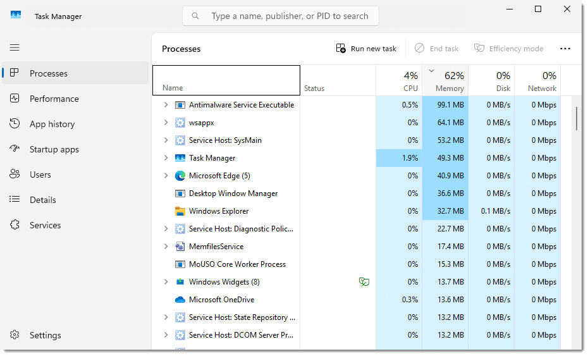This screenshot has height=356, width=588.
Task: Select the Microsoft OneDrive row name
Action: click(222, 300)
